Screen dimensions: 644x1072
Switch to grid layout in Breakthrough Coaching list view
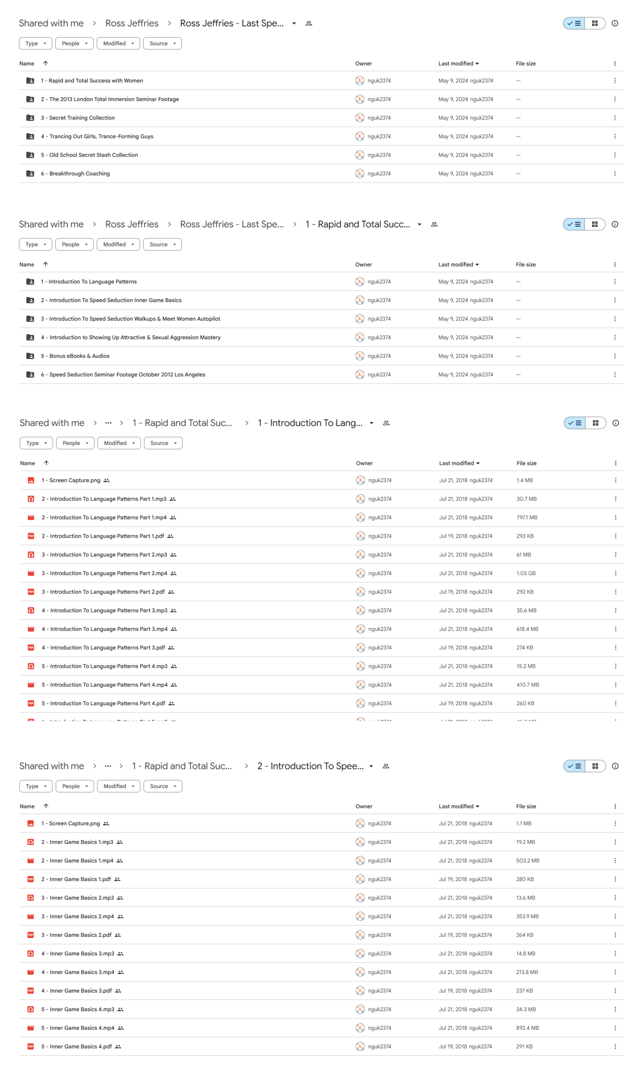(x=595, y=23)
